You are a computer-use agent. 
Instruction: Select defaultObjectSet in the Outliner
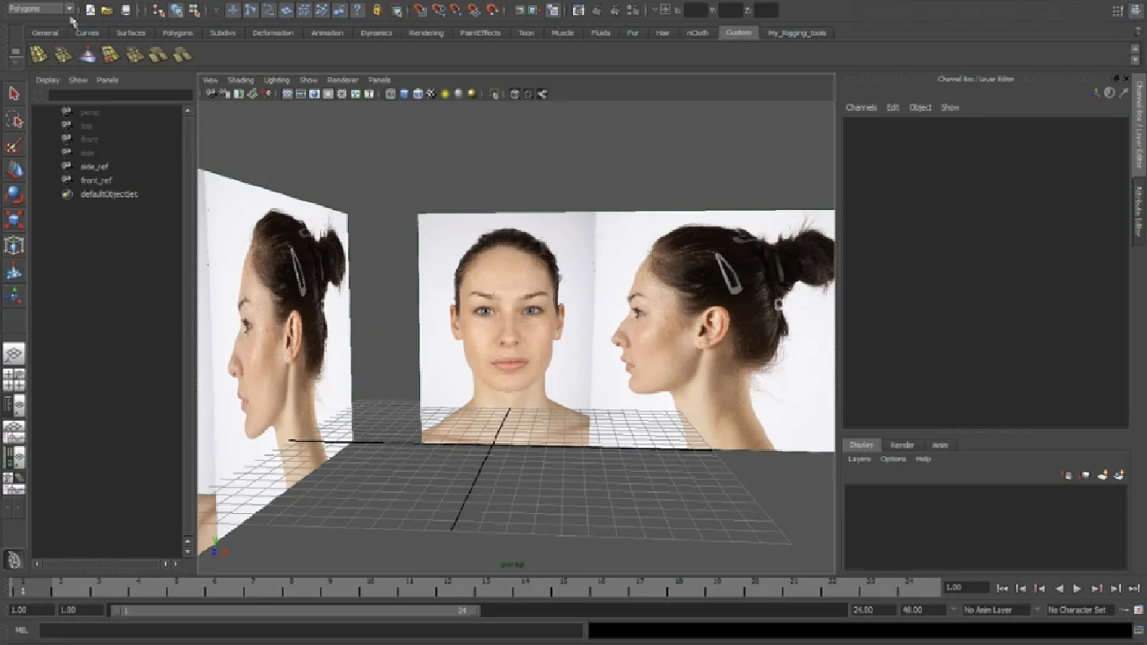tap(109, 194)
